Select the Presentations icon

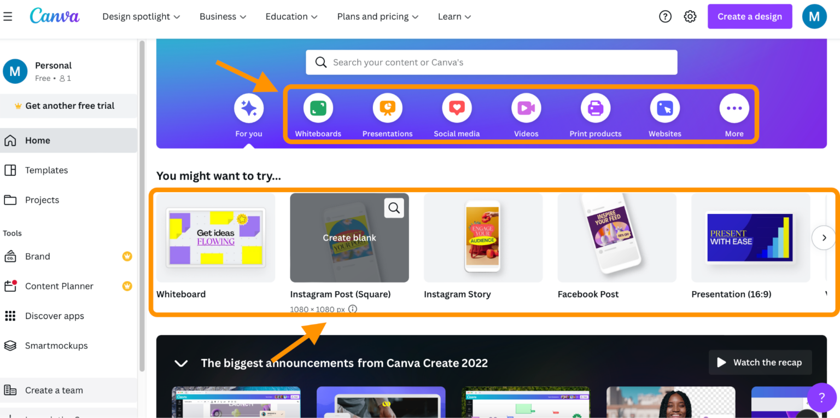pos(387,108)
